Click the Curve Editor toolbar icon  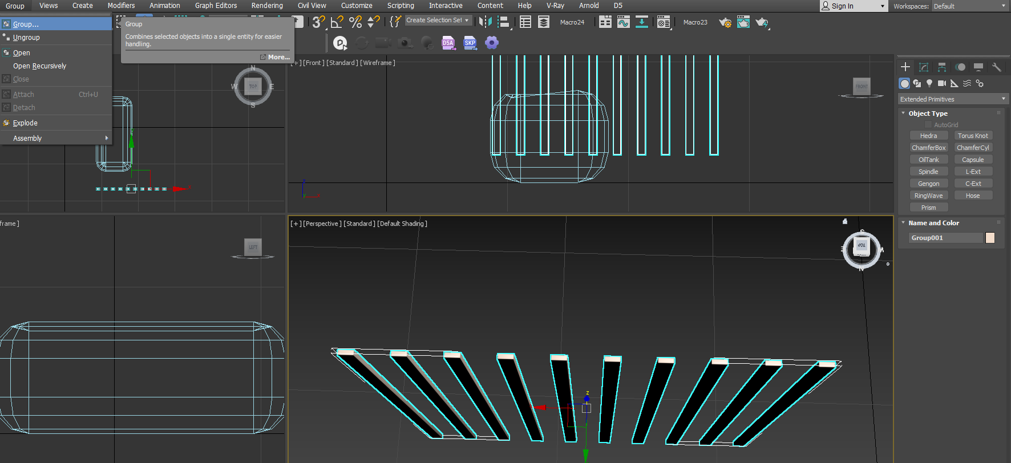624,22
